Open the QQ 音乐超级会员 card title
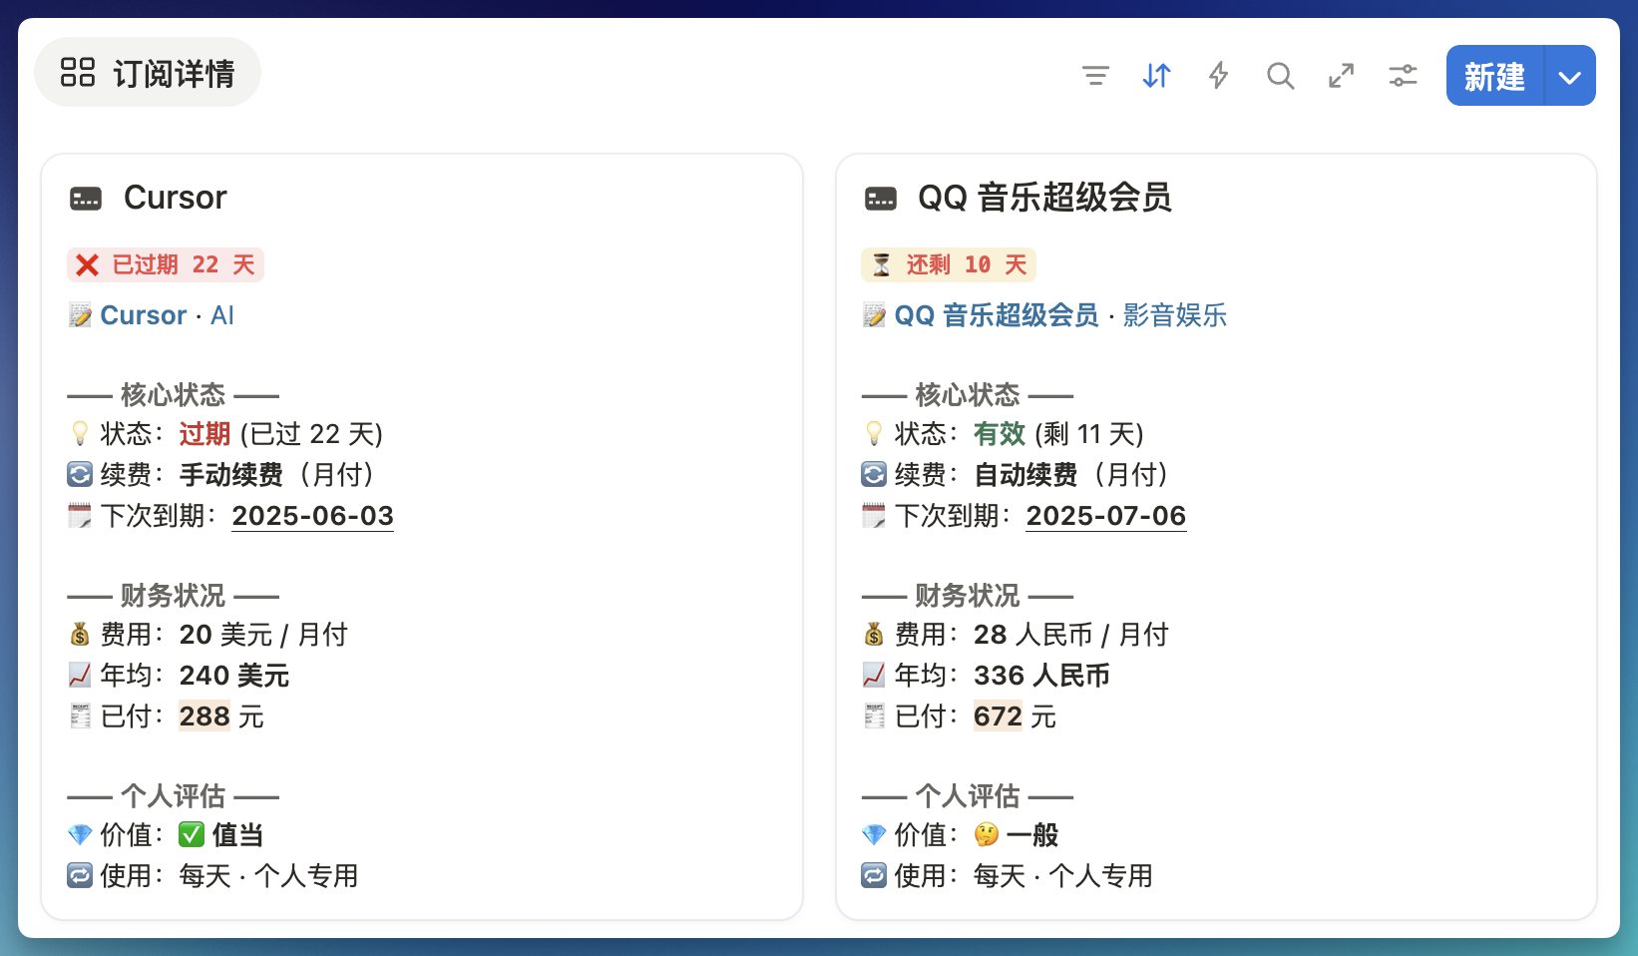 1044,198
